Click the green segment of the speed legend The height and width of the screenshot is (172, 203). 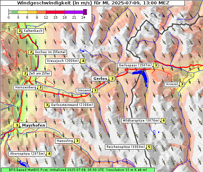click(15, 12)
